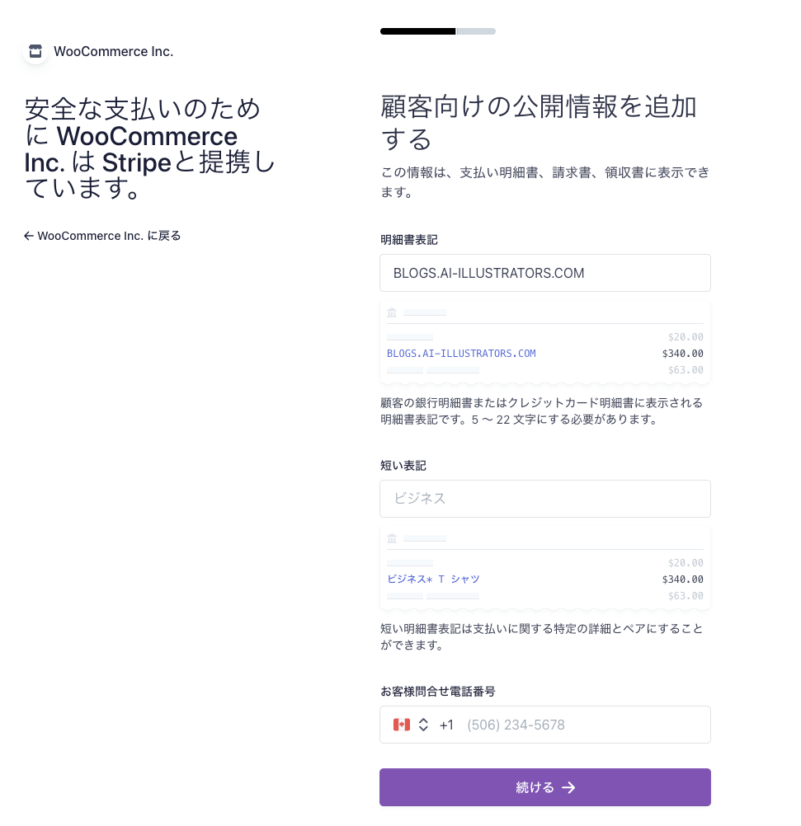Click BLOGS.AI-ILLUSTRATORS.COM in the statement preview
This screenshot has height=826, width=801.
click(461, 354)
